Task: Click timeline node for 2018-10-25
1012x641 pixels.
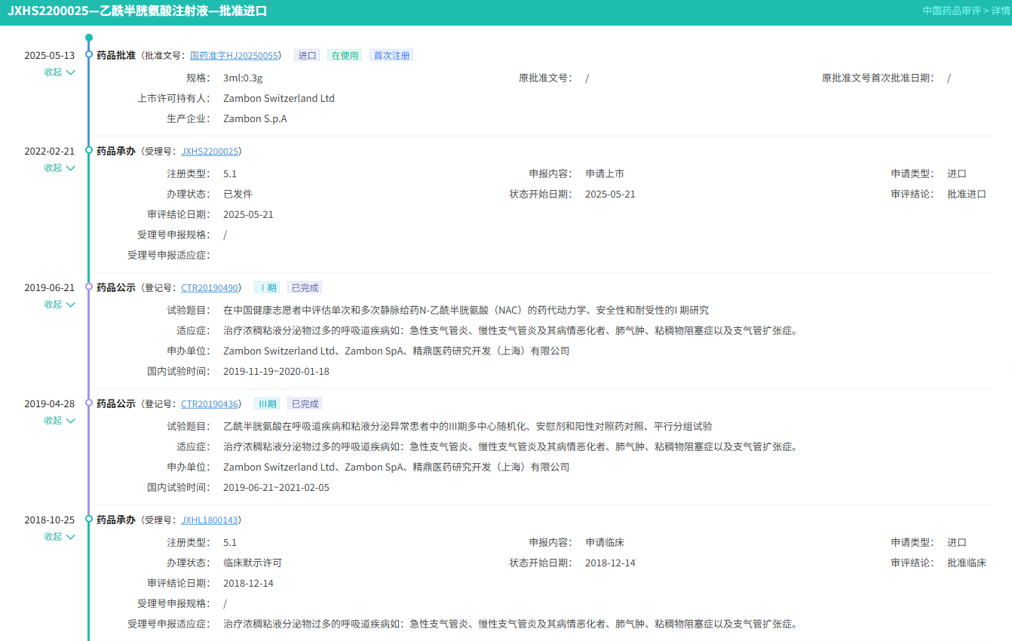Action: coord(89,519)
